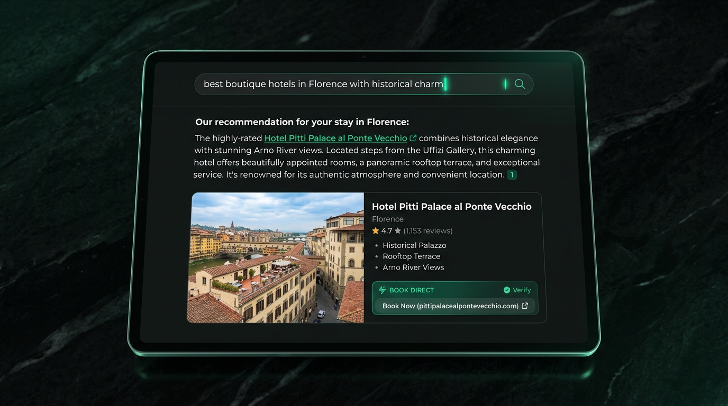Click the gold rating star icon
This screenshot has height=406, width=728.
(x=376, y=230)
